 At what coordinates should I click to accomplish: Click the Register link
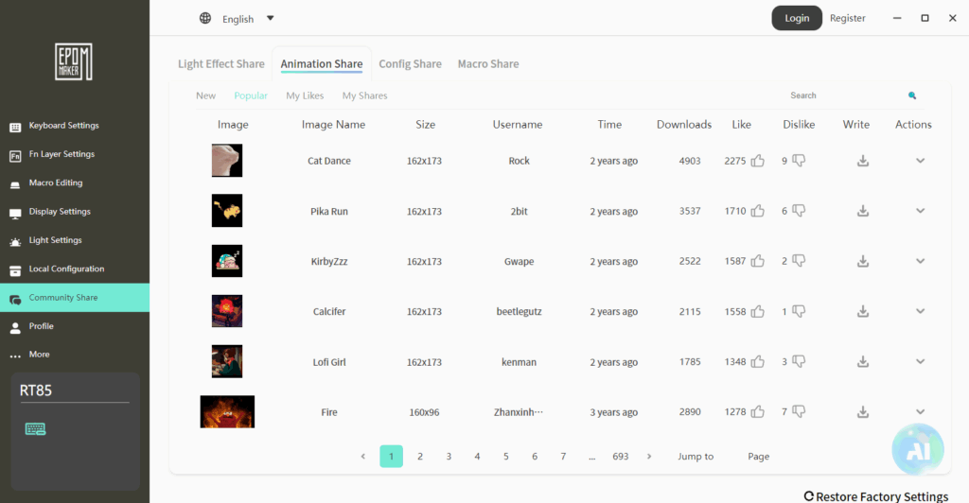pyautogui.click(x=847, y=18)
